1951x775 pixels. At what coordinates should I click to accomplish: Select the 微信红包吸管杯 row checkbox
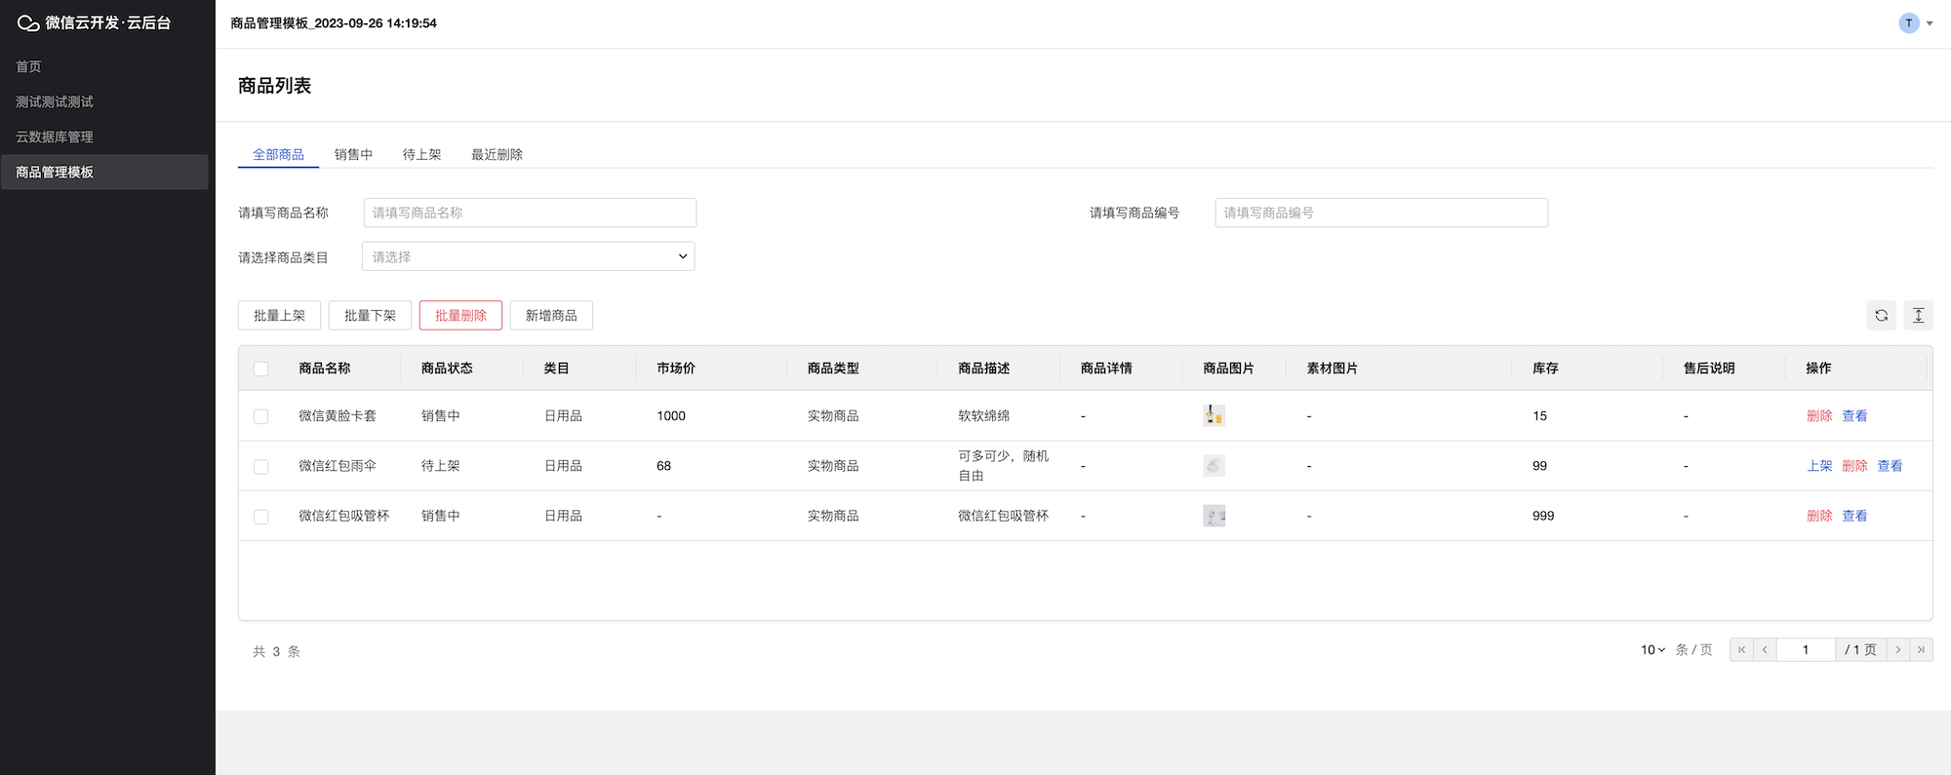(260, 517)
